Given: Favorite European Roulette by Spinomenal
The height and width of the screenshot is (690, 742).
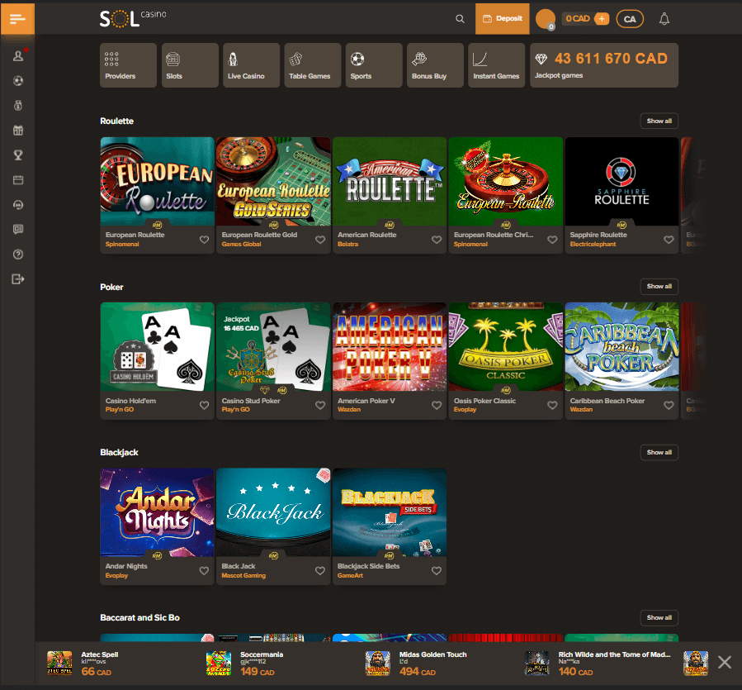Looking at the screenshot, I should (204, 240).
